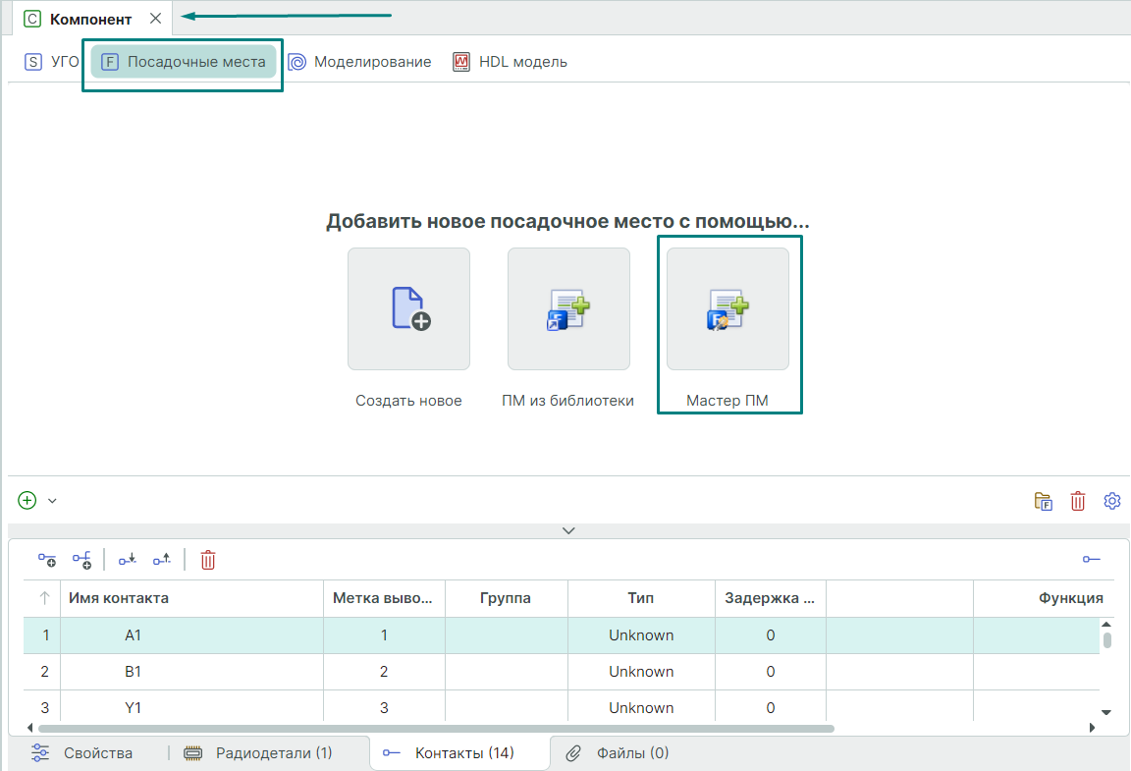Image resolution: width=1131 pixels, height=771 pixels.
Task: Switch to the HDL модель tab
Action: point(511,62)
